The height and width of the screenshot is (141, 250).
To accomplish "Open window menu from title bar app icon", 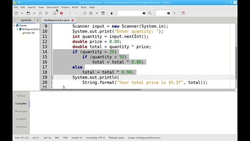I will pyautogui.click(x=15, y=2).
